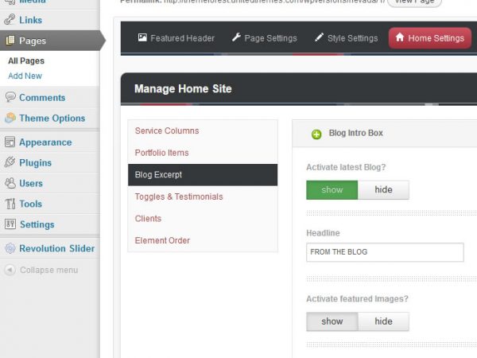Click the Comments speech bubble icon

coord(10,98)
